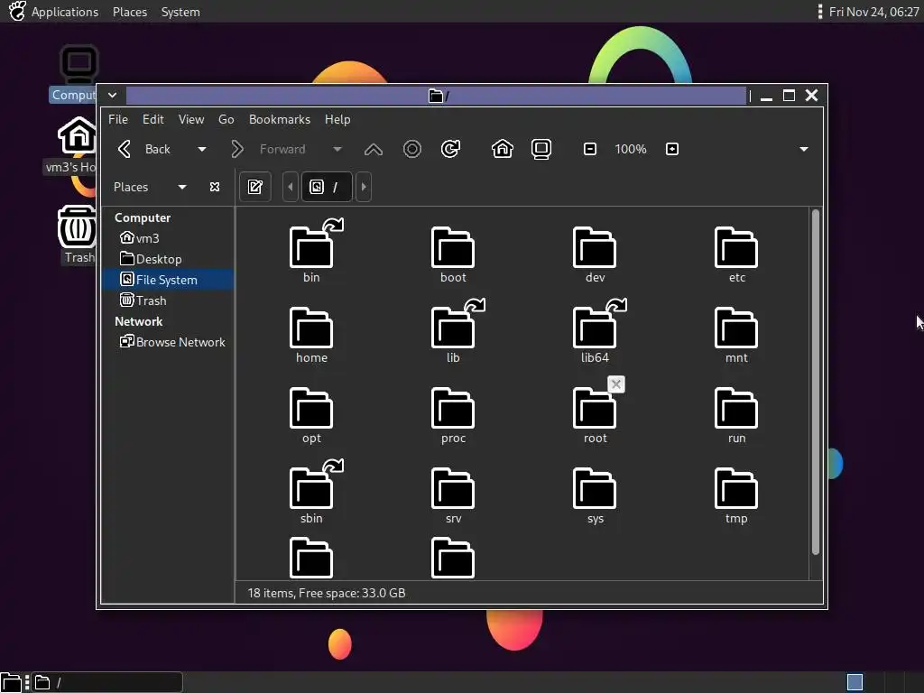Select root path button in location bar
924x693 pixels.
click(x=326, y=187)
